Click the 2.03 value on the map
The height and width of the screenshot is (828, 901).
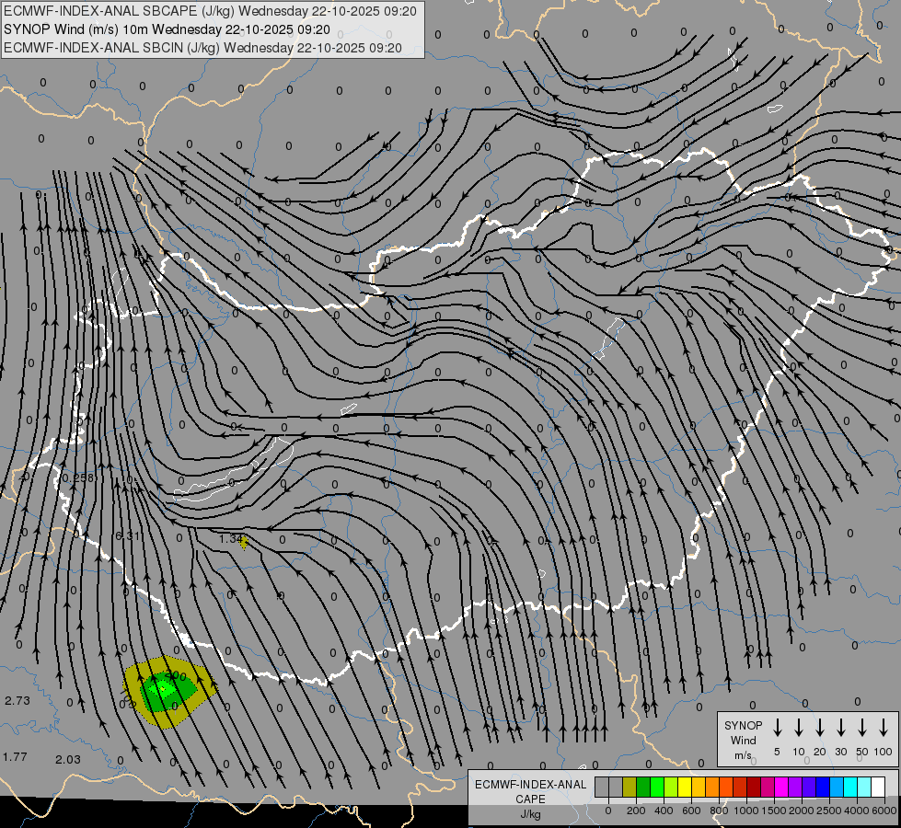click(68, 760)
